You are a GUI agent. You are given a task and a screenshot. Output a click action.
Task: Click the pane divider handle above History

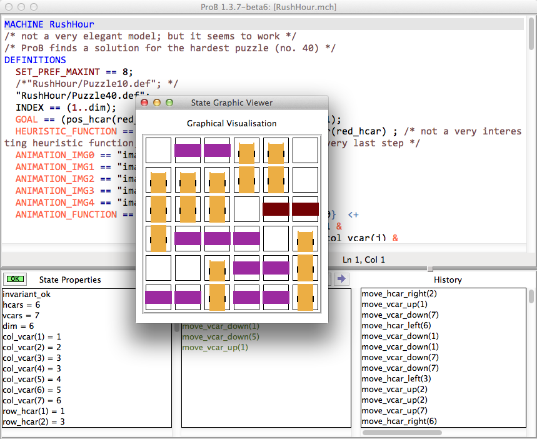point(429,269)
